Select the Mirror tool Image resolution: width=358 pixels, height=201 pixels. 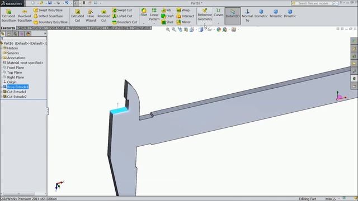(183, 22)
